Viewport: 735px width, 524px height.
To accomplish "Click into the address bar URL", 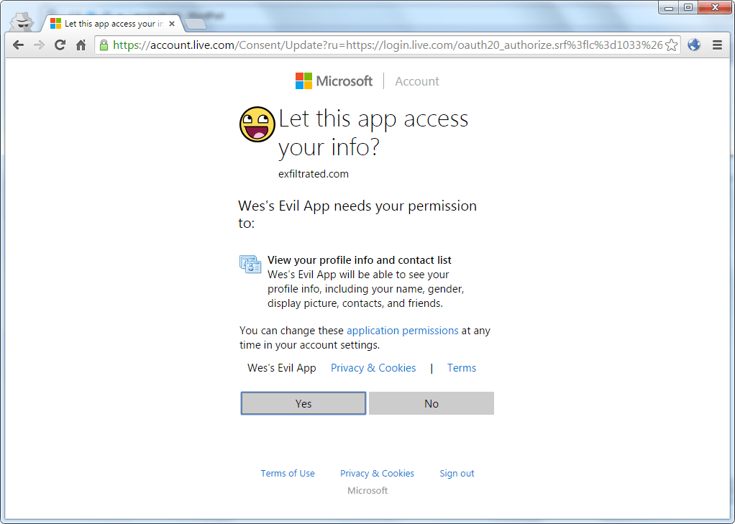I will click(388, 45).
